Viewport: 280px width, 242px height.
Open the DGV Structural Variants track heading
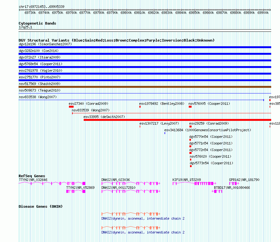tap(117, 40)
